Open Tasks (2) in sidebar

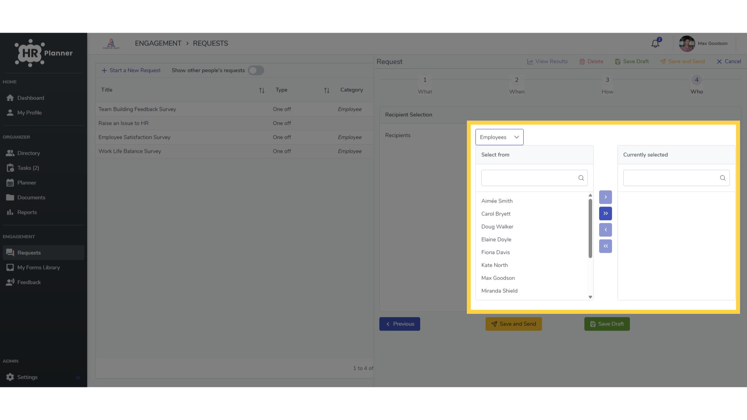coord(43,168)
